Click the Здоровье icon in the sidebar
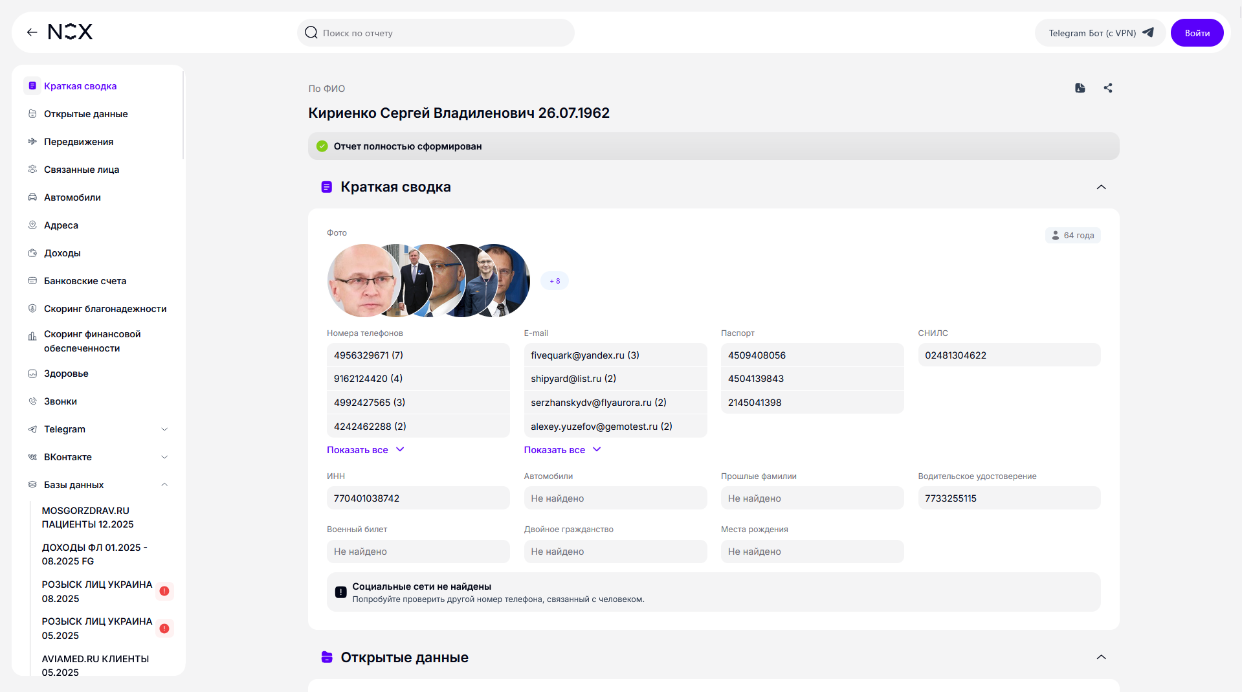Image resolution: width=1242 pixels, height=692 pixels. click(x=32, y=374)
